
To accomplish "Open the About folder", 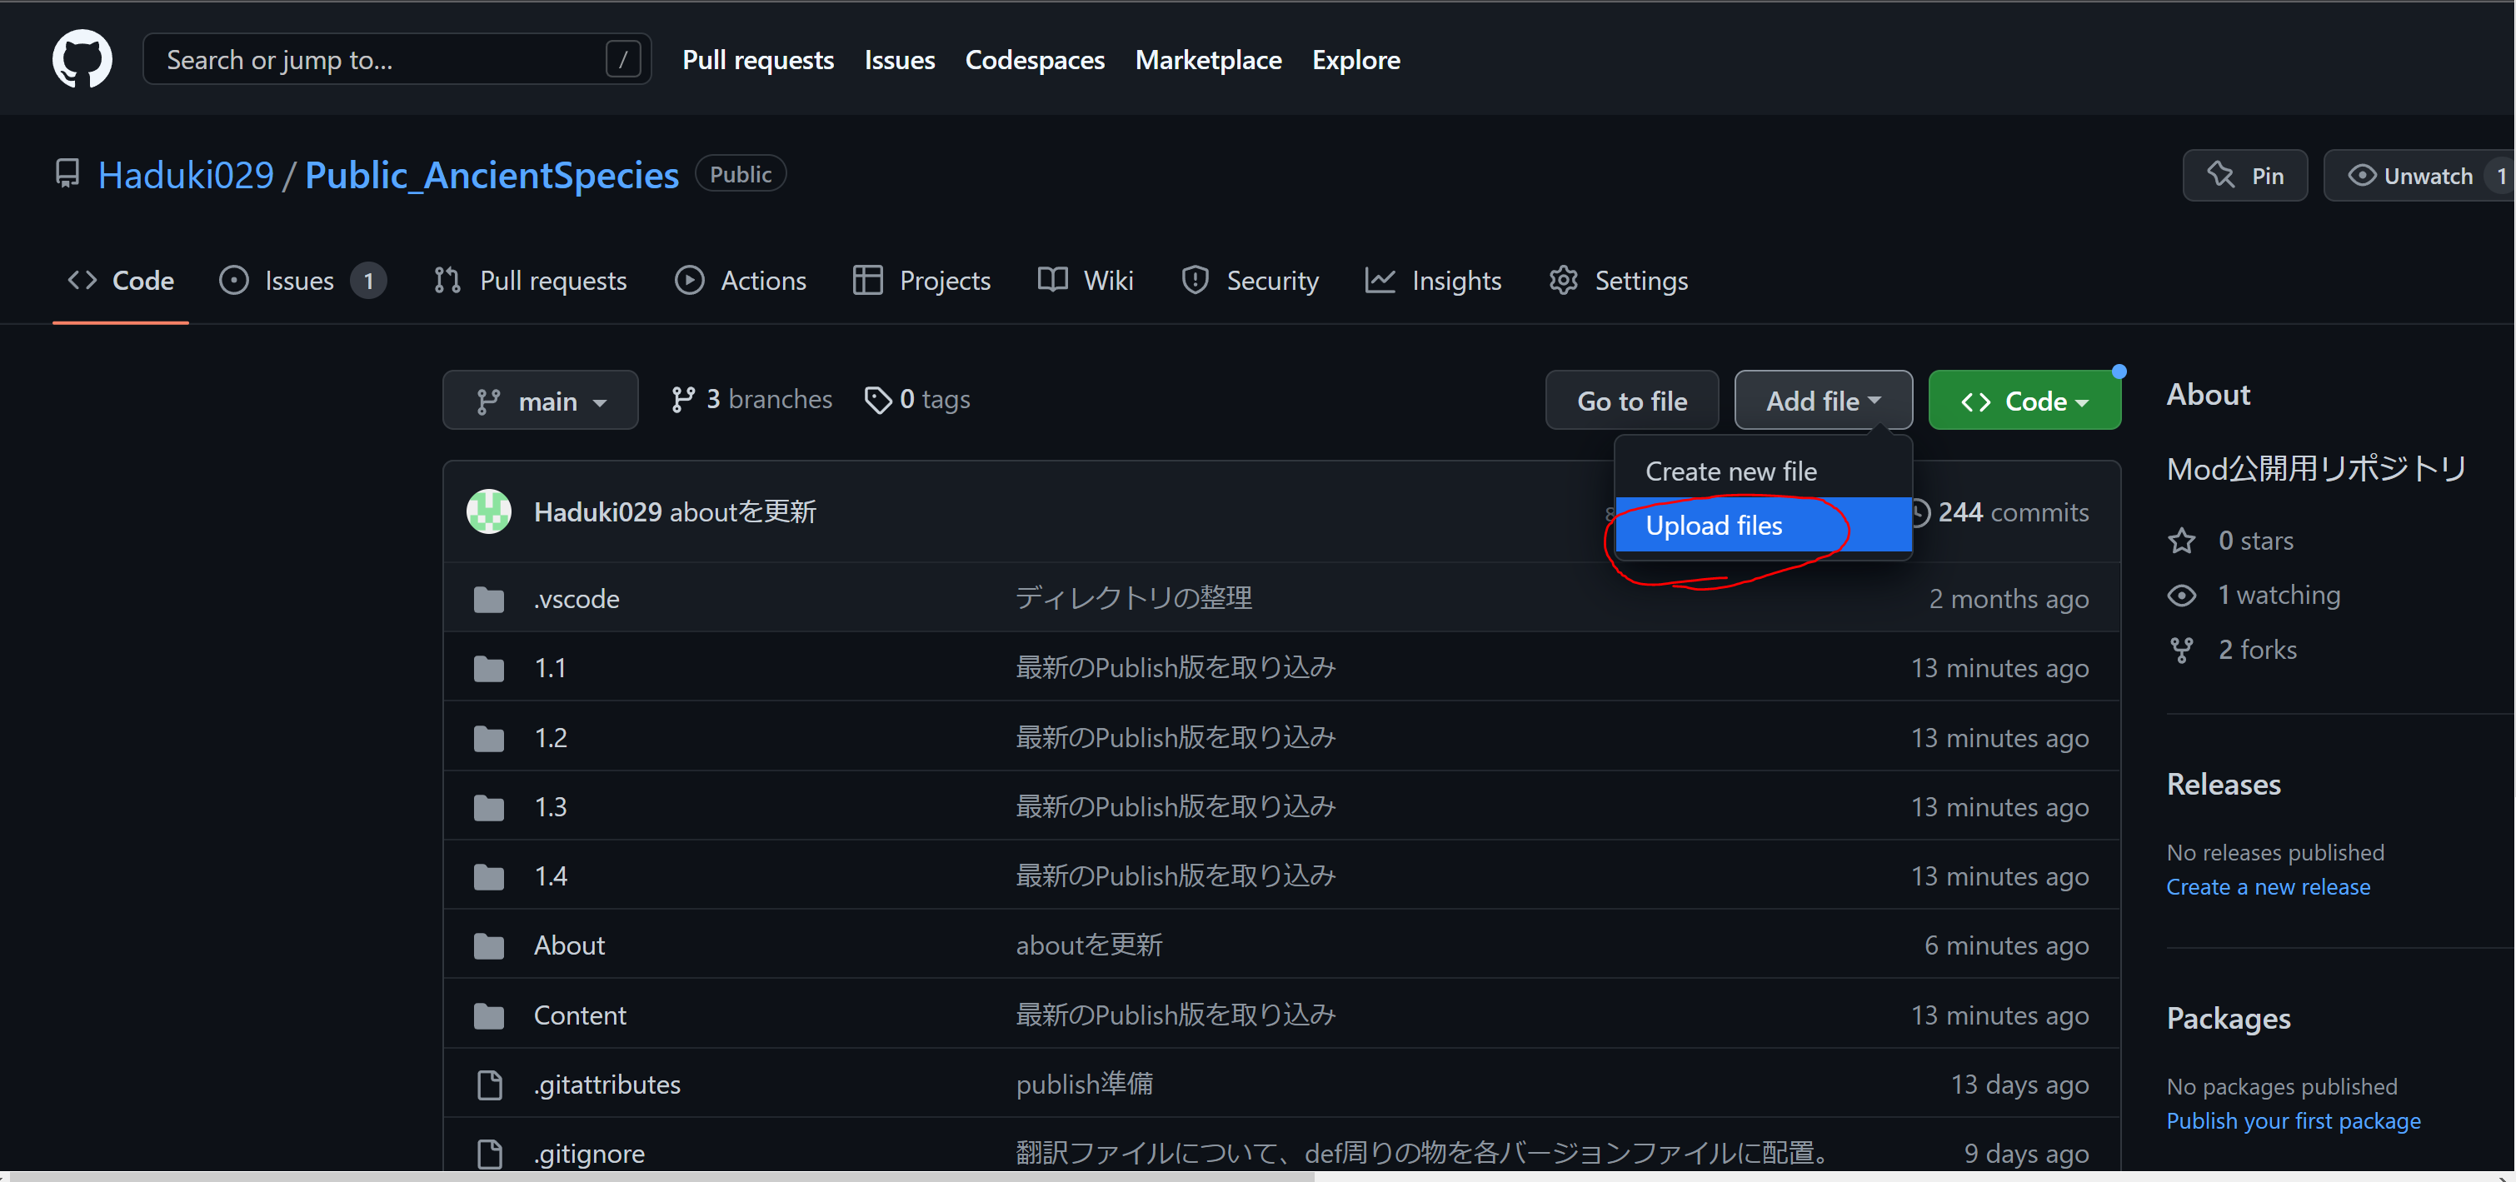I will coord(569,945).
